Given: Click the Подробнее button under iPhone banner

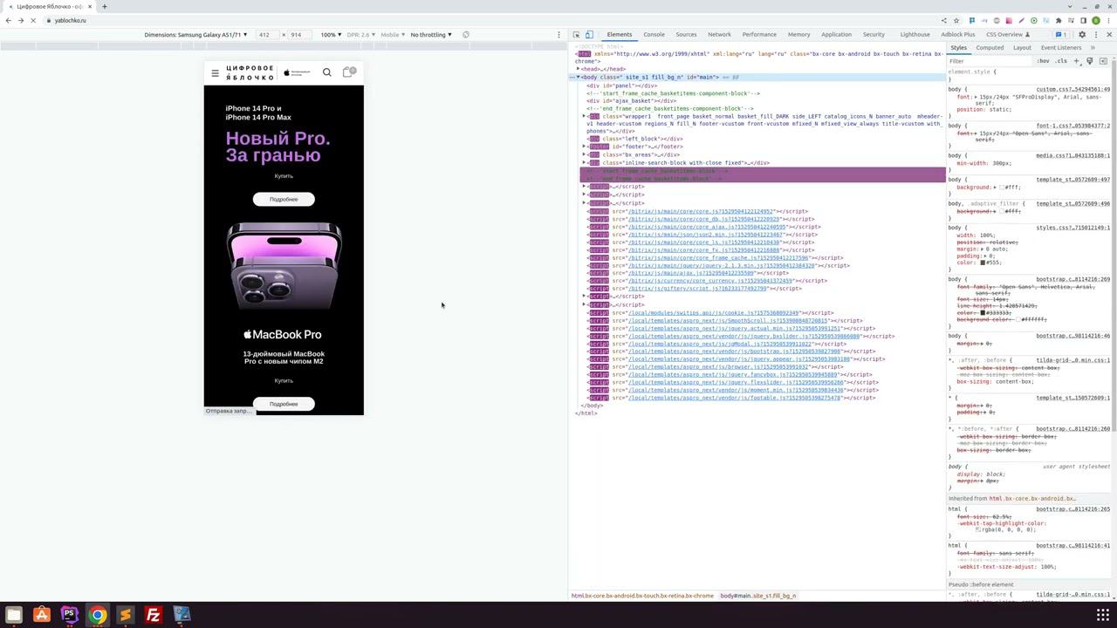Looking at the screenshot, I should pyautogui.click(x=284, y=200).
